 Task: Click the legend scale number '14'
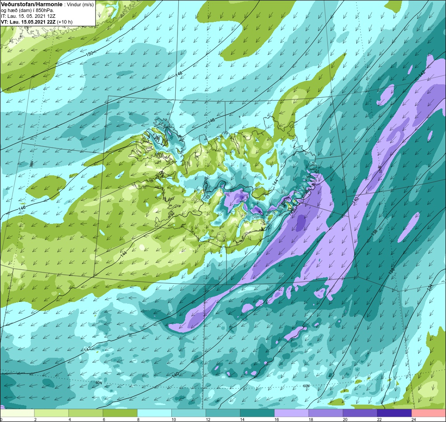point(242,419)
